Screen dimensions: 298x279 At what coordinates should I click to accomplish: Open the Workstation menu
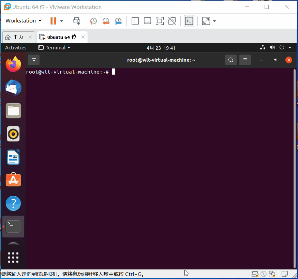pos(24,21)
